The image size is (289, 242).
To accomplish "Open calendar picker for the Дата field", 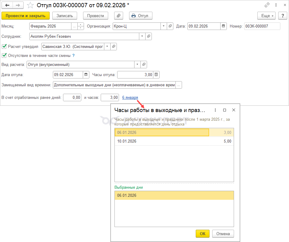I will click(224, 26).
